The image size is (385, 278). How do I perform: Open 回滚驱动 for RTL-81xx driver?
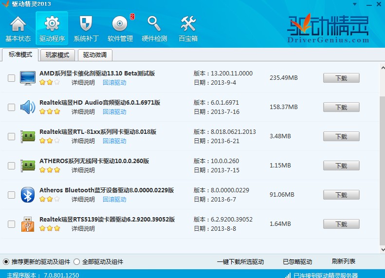point(114,141)
